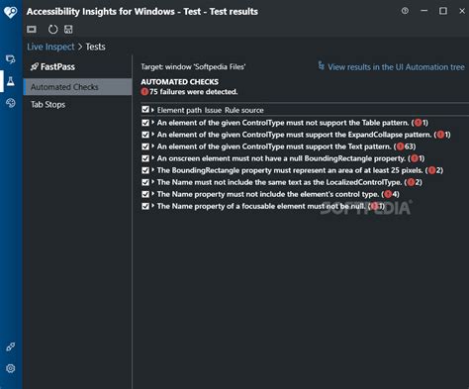
Task: Uncheck the Text pattern rule checkbox
Action: coord(145,146)
